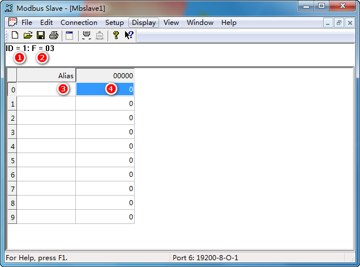Image resolution: width=360 pixels, height=267 pixels.
Task: Click the yellow question mark About icon
Action: point(116,35)
